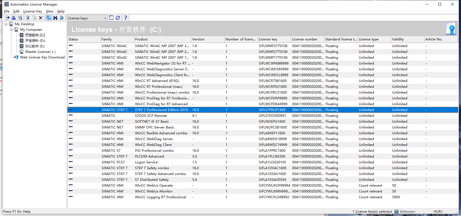This screenshot has height=216, width=461.
Task: Click license key SIFLWMP3770106
Action: coord(273,46)
